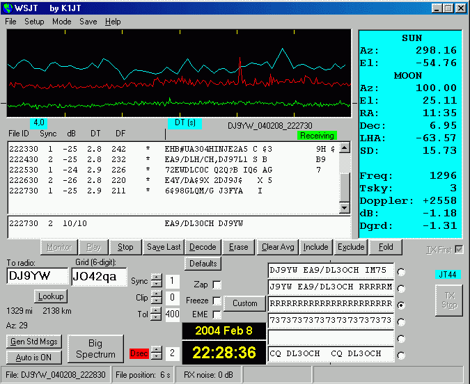Click message field DJ9YW EA9/DL3OCH IM75
The height and width of the screenshot is (384, 470).
point(331,270)
